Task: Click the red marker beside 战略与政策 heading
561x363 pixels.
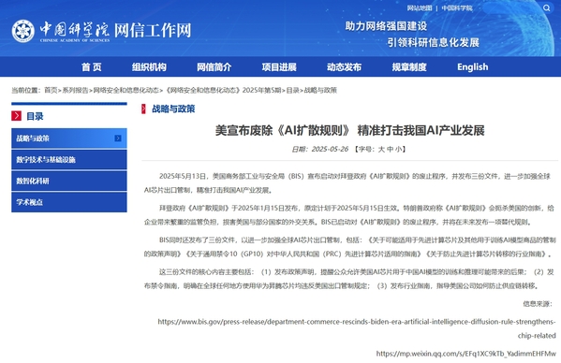Action: 143,109
